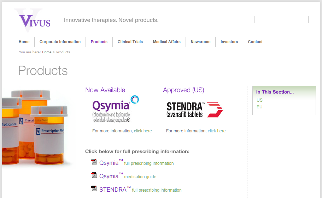Go to Home in navigation bar
322x198 pixels.
point(24,42)
